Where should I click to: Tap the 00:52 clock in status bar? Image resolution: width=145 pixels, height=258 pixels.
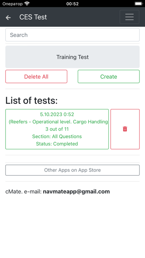(72, 4)
